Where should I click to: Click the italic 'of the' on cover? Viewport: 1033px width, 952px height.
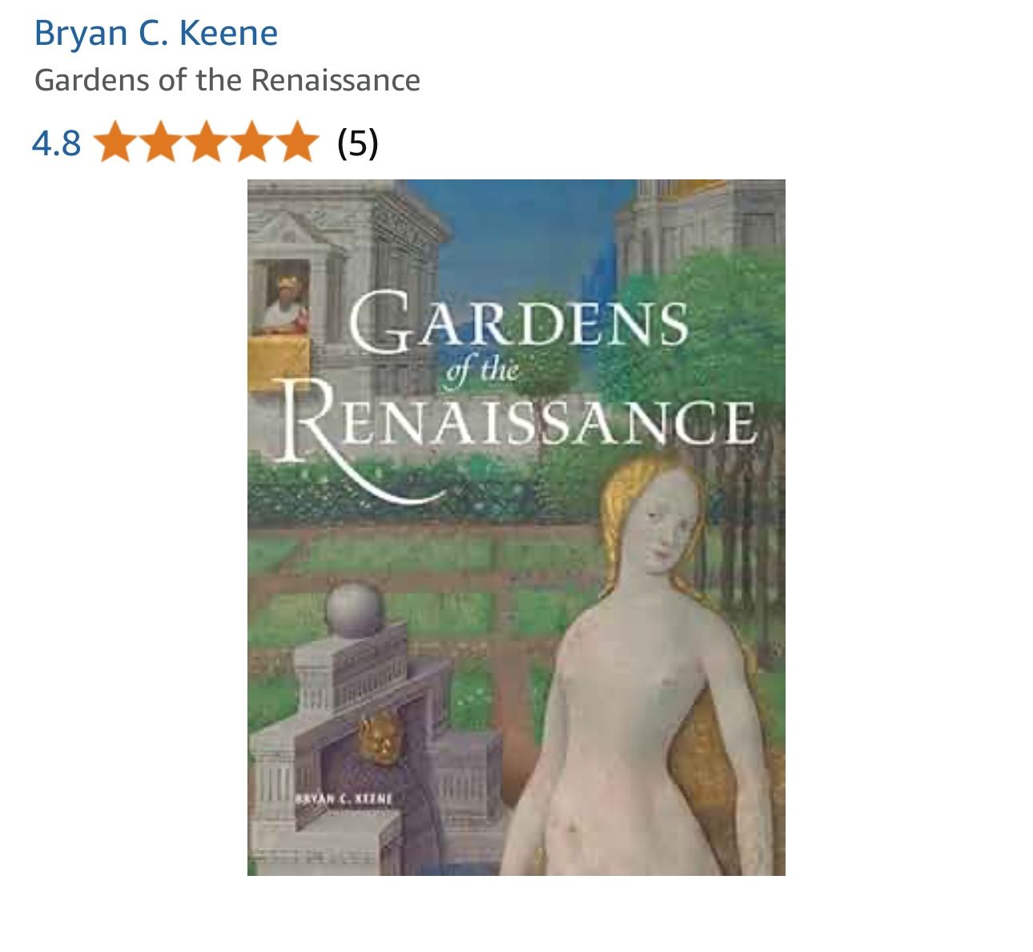coord(481,371)
